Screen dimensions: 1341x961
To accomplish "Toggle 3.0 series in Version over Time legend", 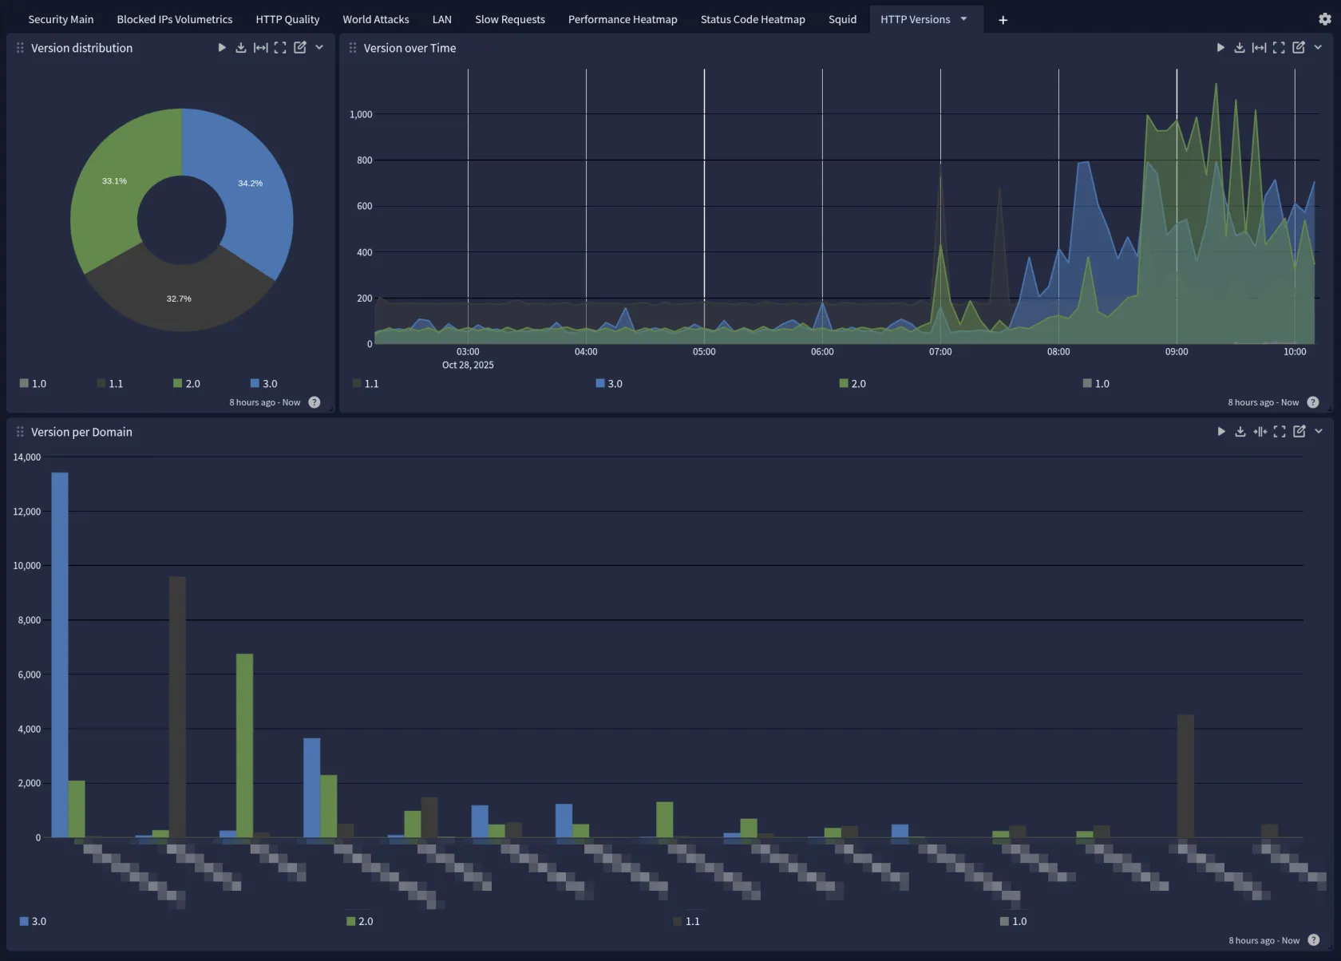I will 609,384.
